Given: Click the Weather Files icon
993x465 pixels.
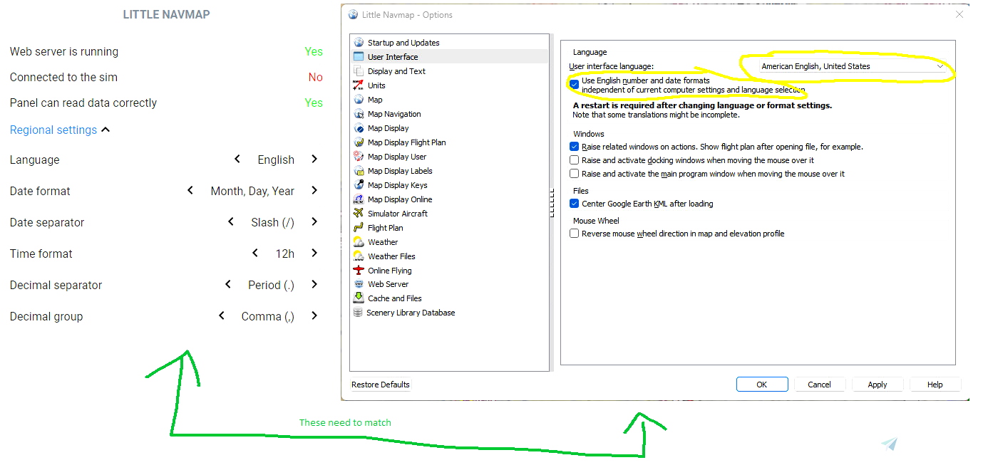Looking at the screenshot, I should pyautogui.click(x=359, y=256).
